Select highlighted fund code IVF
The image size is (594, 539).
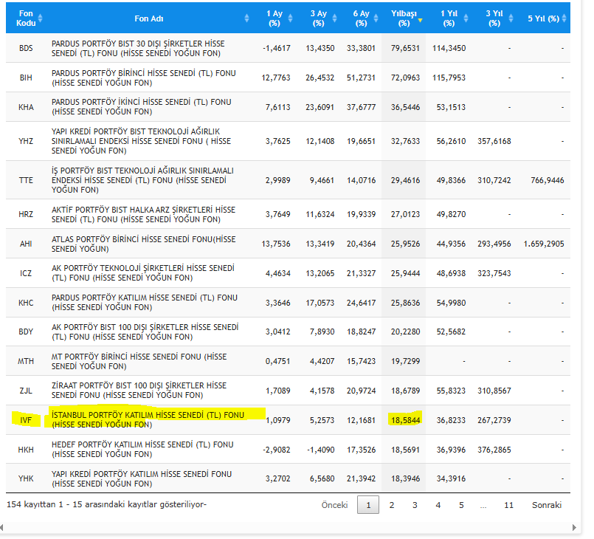tap(26, 420)
